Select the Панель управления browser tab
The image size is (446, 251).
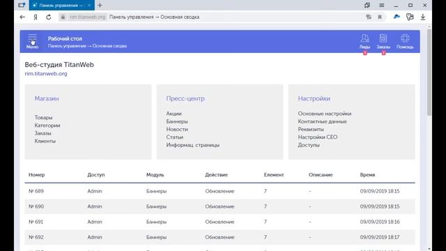click(62, 5)
